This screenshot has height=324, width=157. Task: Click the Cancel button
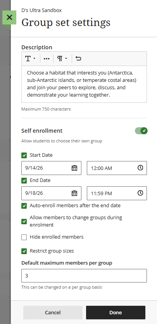53,312
